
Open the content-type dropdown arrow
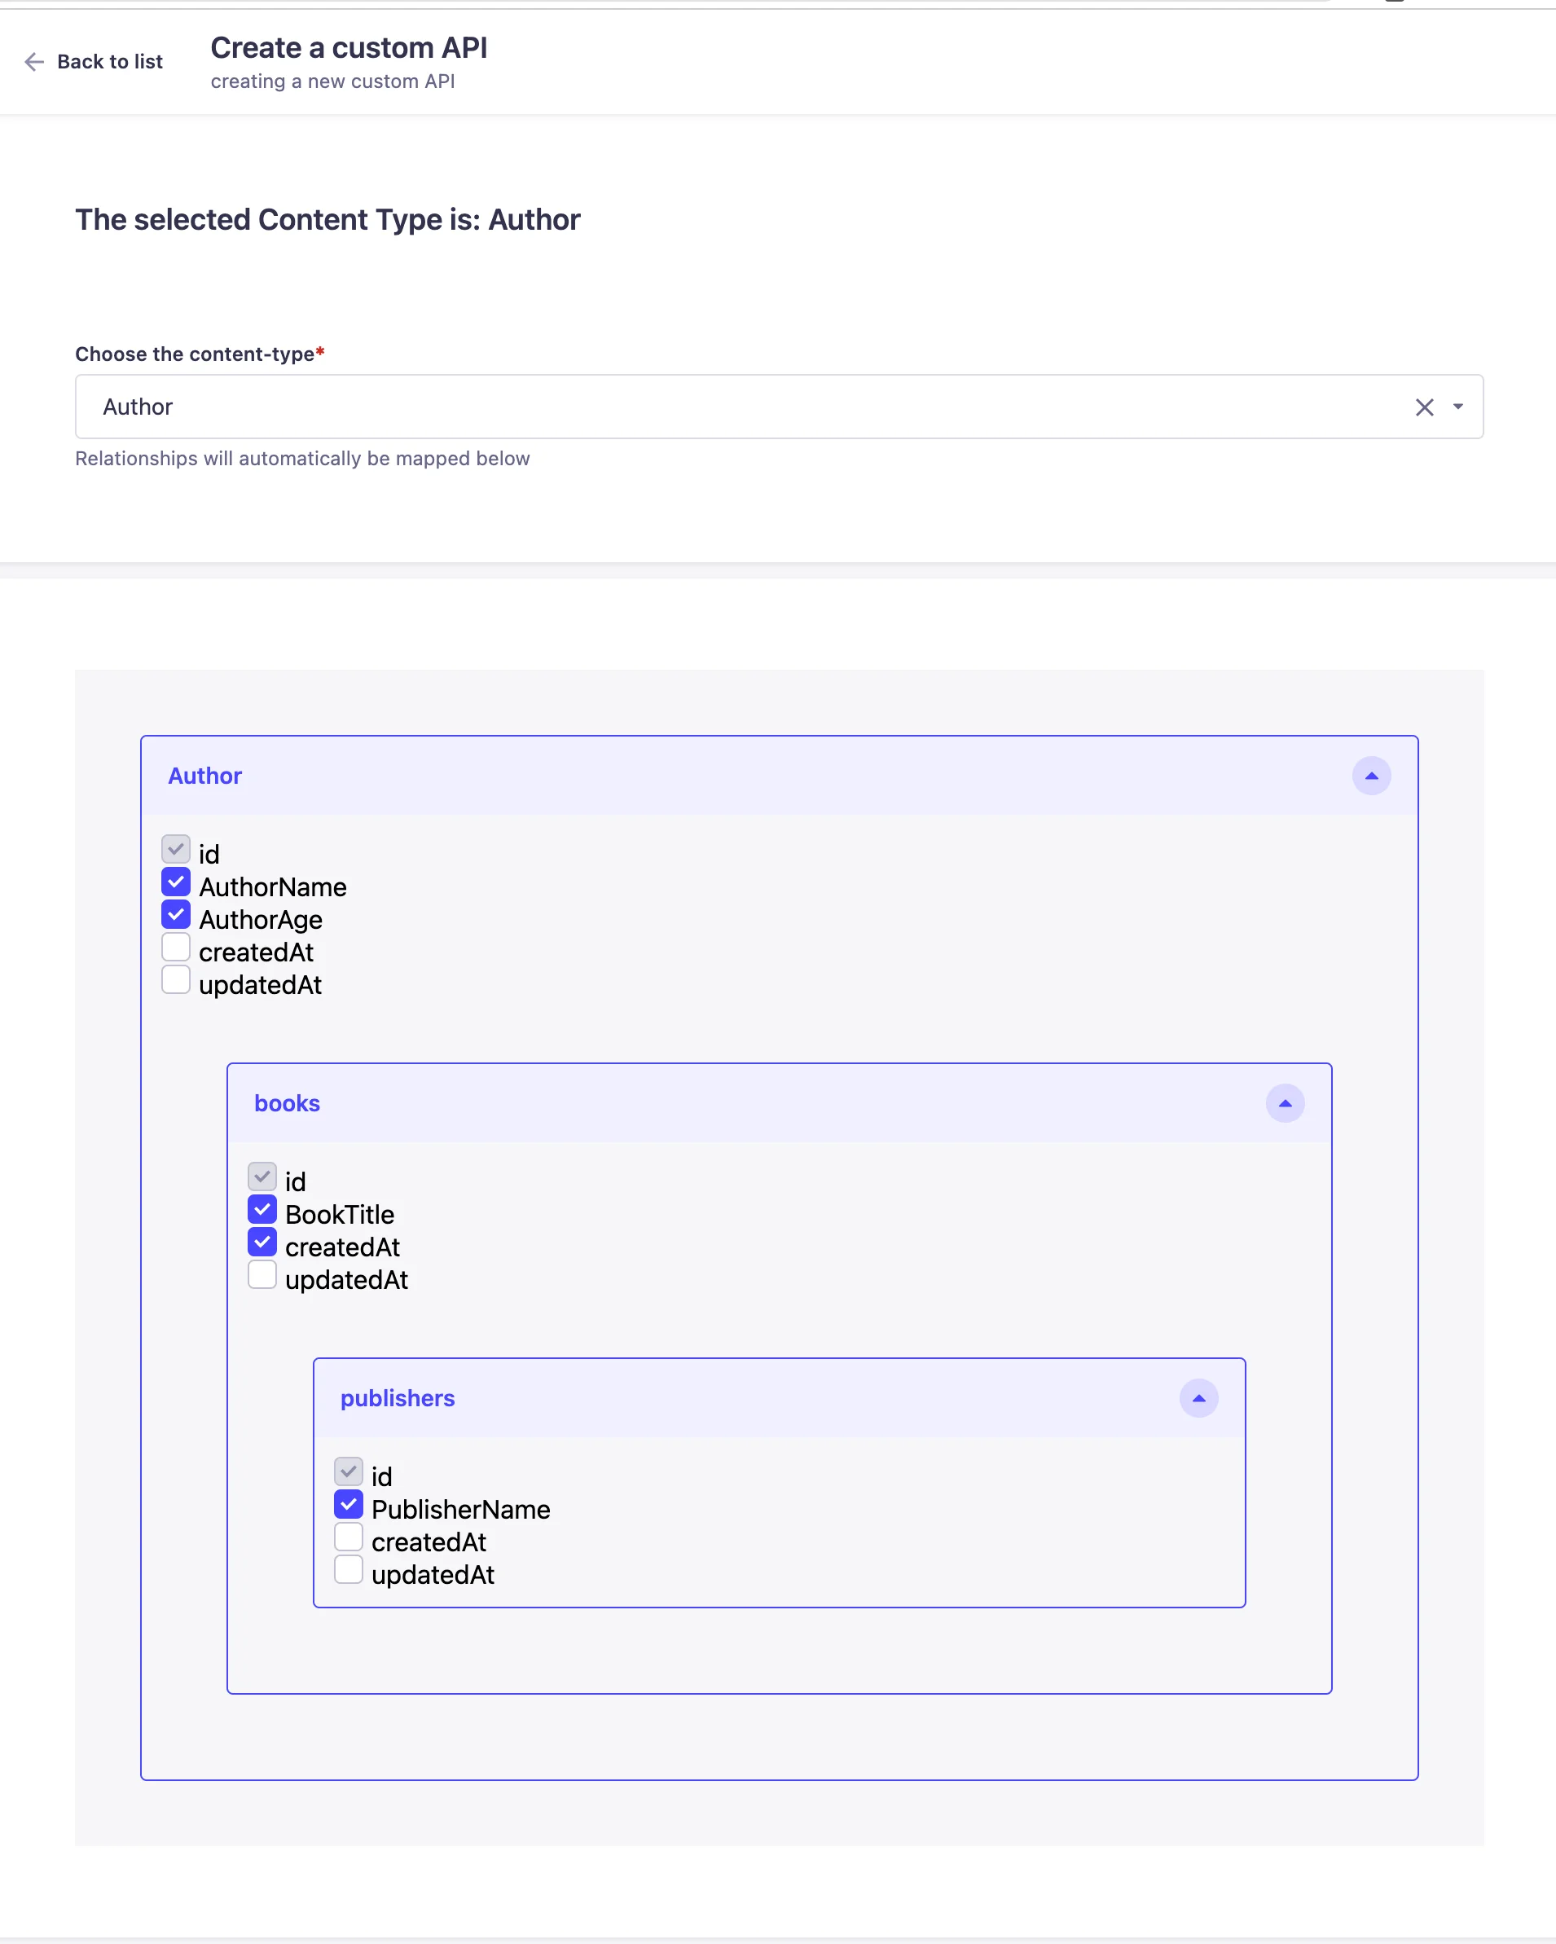tap(1457, 407)
